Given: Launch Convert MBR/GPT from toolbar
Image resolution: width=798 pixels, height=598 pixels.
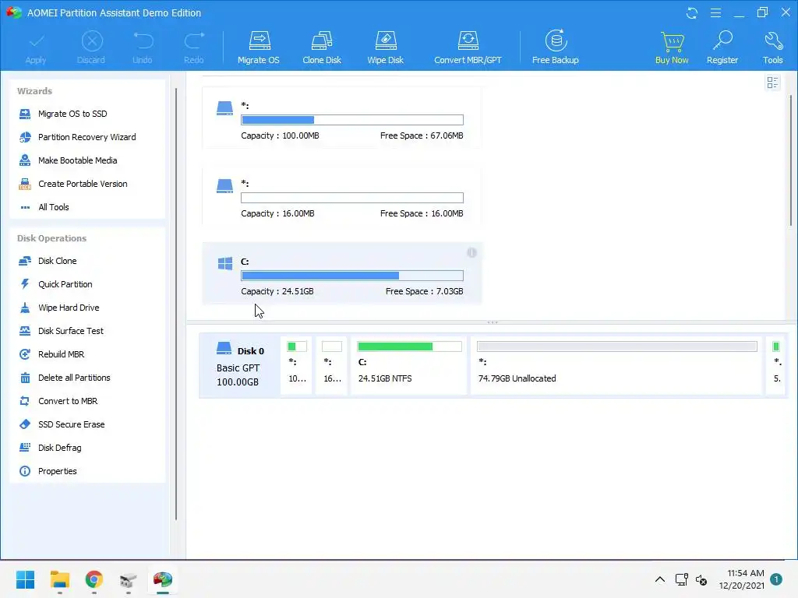Looking at the screenshot, I should tap(468, 47).
